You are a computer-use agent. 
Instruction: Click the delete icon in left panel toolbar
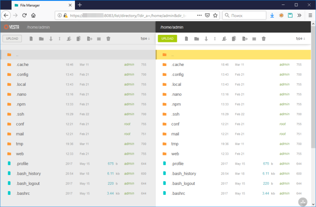(x=108, y=38)
